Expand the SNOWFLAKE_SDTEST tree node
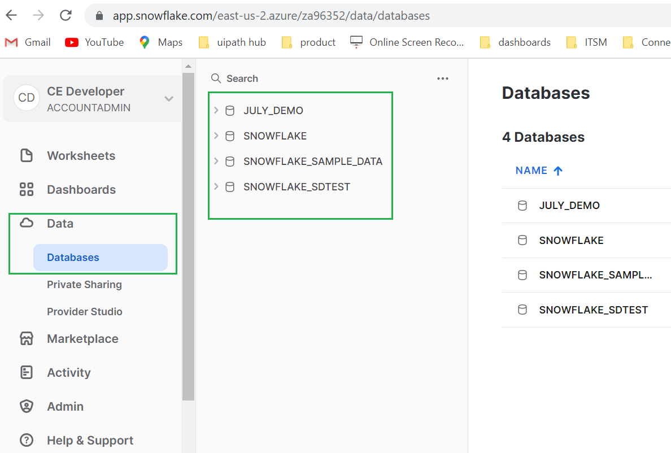This screenshot has width=671, height=453. point(216,186)
